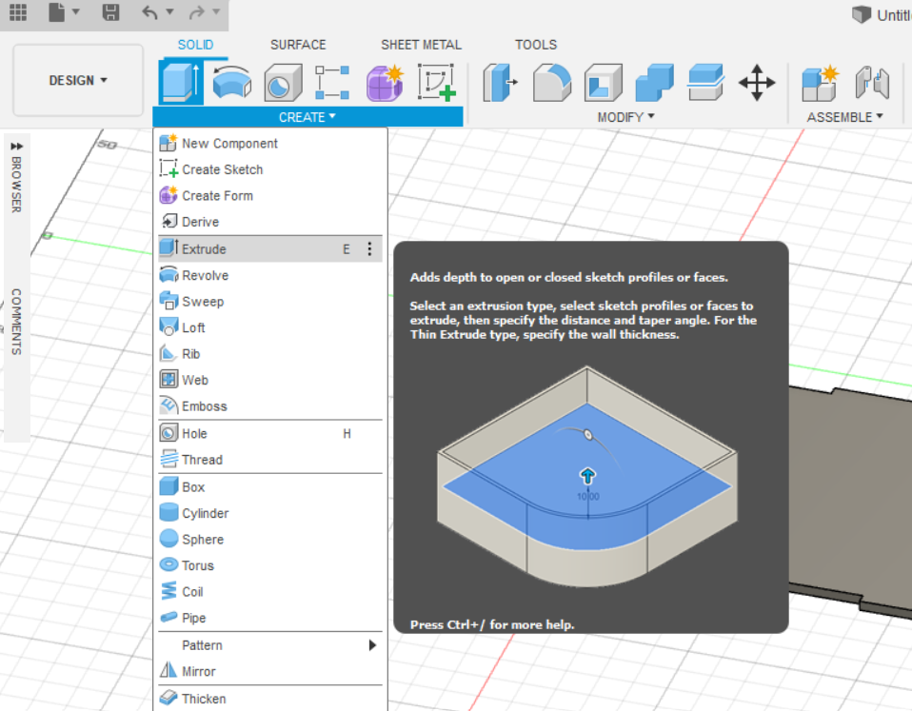Choose Sphere from the CREATE menu
The height and width of the screenshot is (711, 912).
(270, 539)
